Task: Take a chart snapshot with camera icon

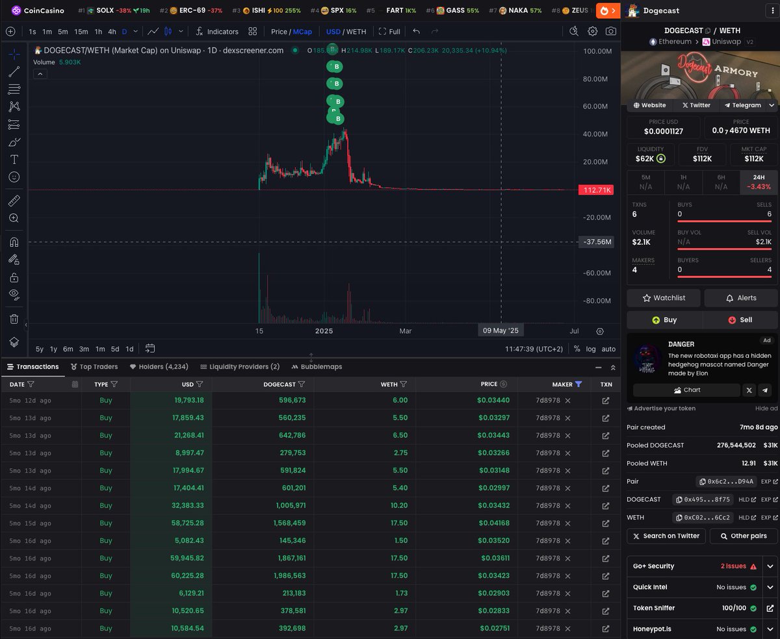Action: point(610,31)
